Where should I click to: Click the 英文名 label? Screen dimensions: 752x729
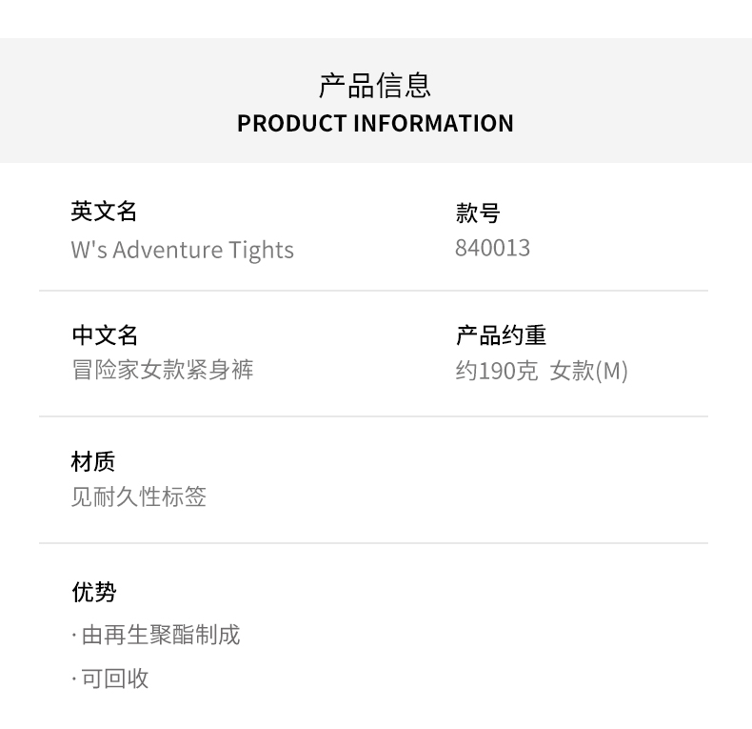pos(105,212)
